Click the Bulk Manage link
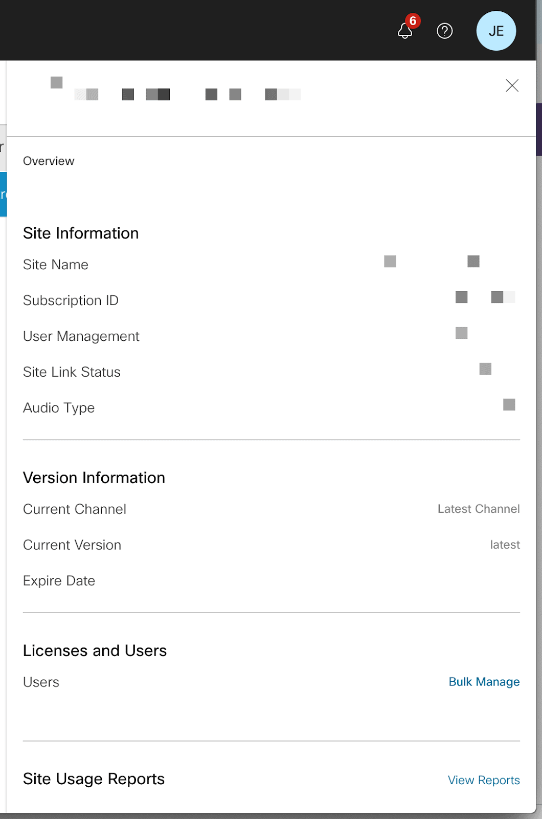 484,682
